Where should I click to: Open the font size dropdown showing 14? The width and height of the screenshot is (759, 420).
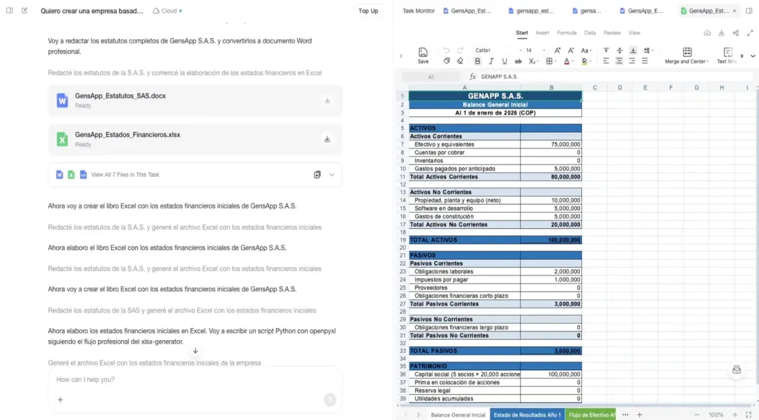(536, 51)
